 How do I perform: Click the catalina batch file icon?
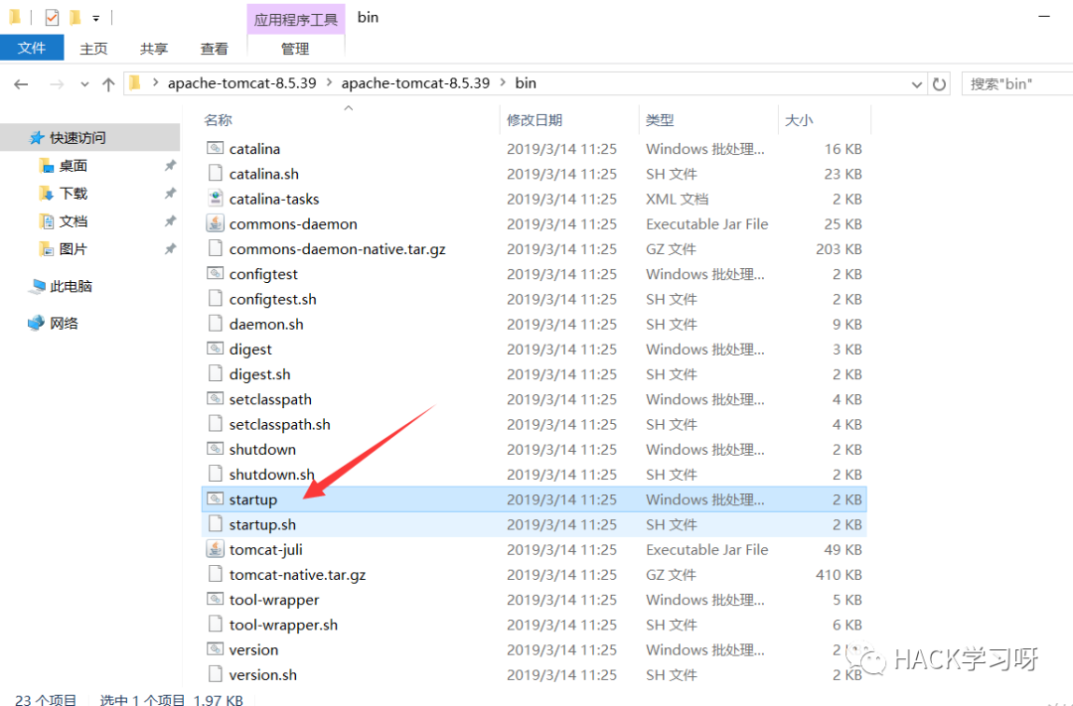[215, 149]
